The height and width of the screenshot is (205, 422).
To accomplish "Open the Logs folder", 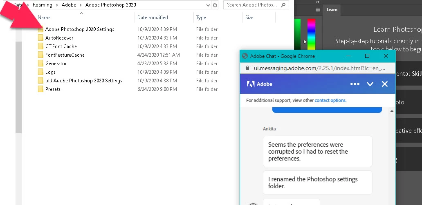I will 50,72.
